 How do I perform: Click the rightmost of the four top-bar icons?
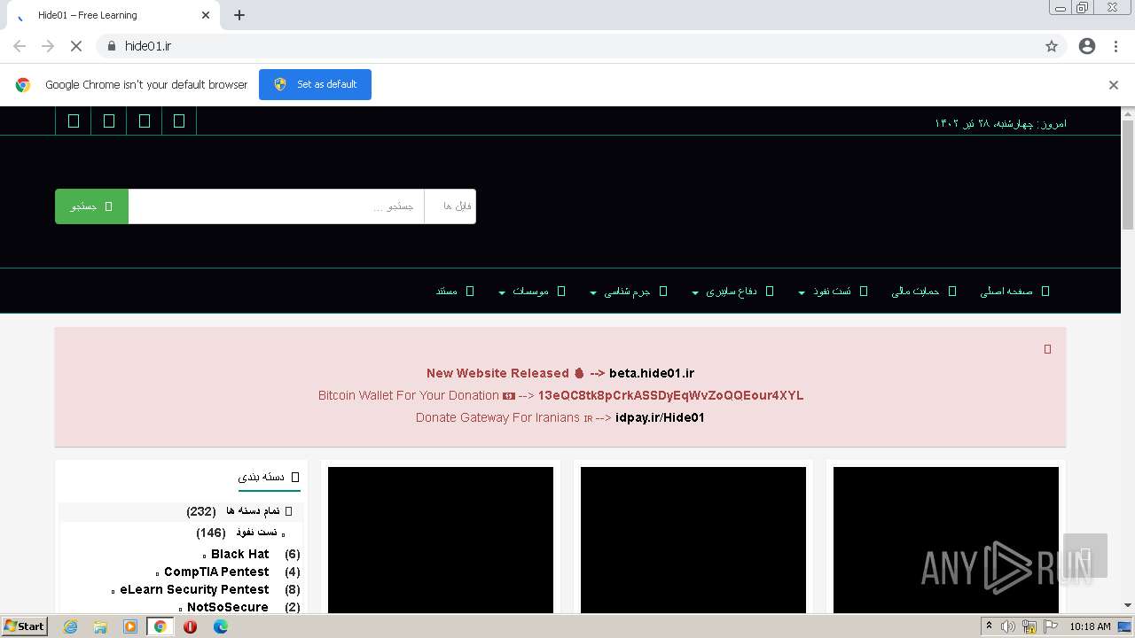(x=179, y=121)
